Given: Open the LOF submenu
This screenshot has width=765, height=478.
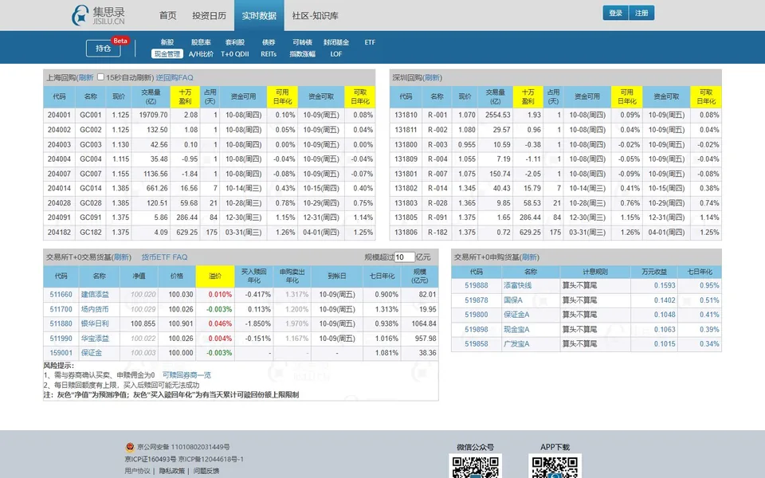Looking at the screenshot, I should point(336,54).
